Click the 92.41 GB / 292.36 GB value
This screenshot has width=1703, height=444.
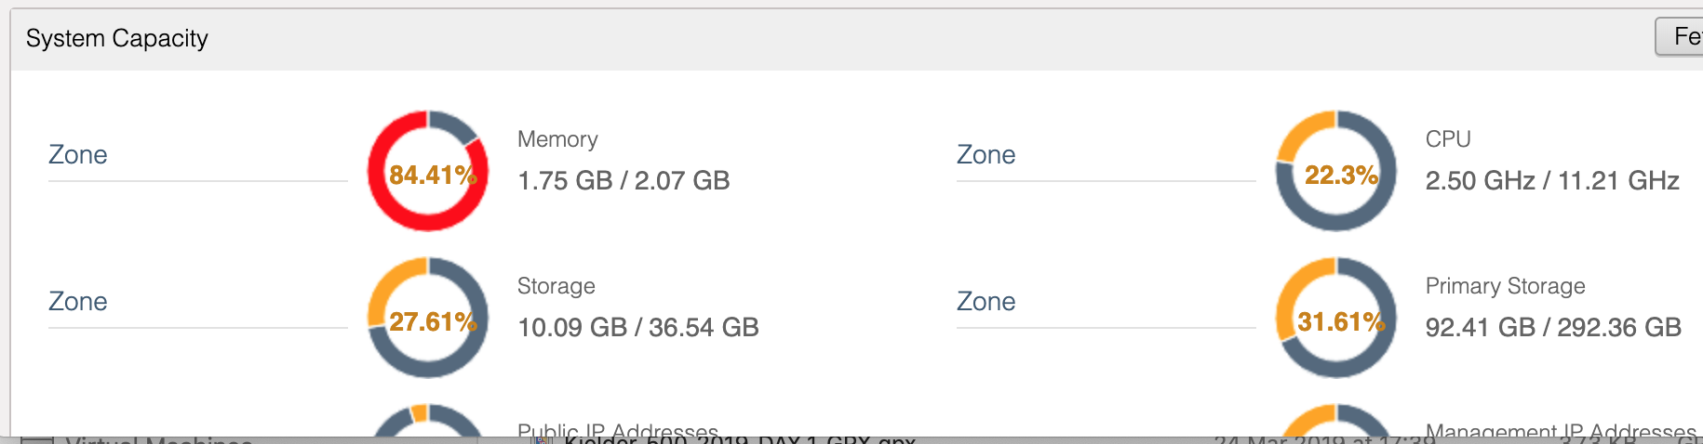[1553, 327]
